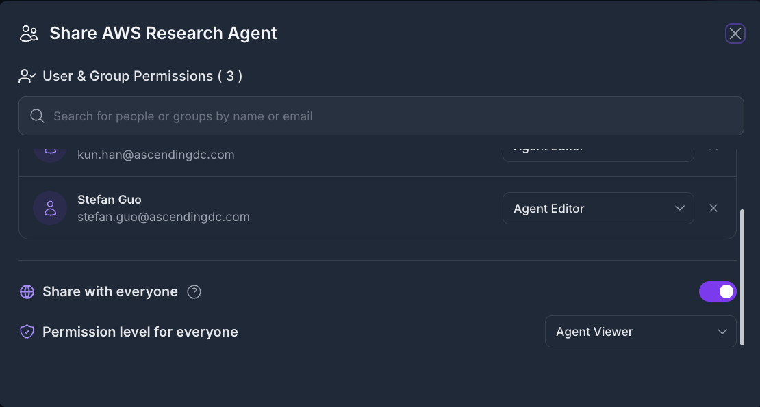Expand the Agent Viewer permission dropdown
This screenshot has height=407, width=760.
[x=640, y=332]
